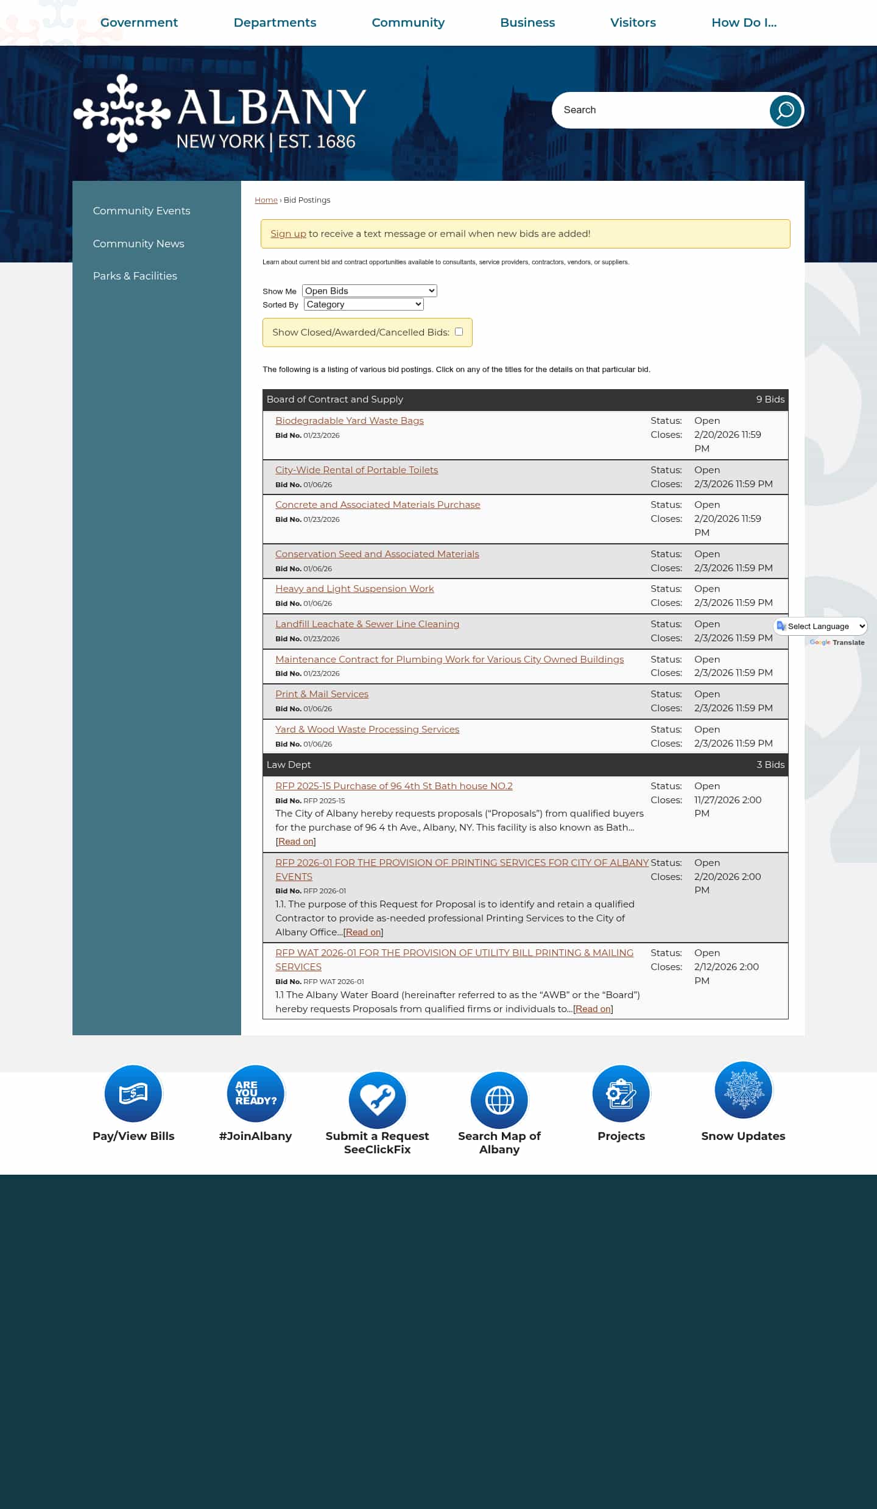The image size is (877, 1509).
Task: Click the "3 Bids" count text
Action: click(770, 765)
